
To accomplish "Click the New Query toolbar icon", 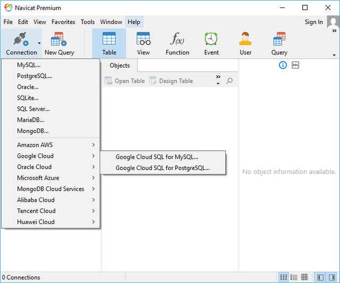I will click(59, 43).
